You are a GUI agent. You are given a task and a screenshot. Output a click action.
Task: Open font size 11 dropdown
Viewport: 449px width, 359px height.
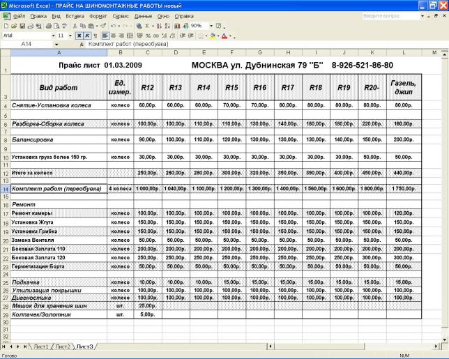point(70,36)
